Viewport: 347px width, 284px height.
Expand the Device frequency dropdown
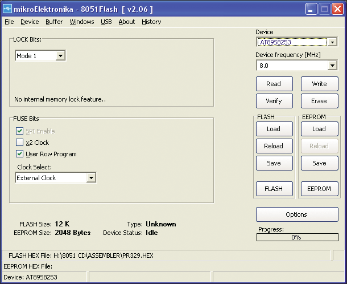pos(332,66)
